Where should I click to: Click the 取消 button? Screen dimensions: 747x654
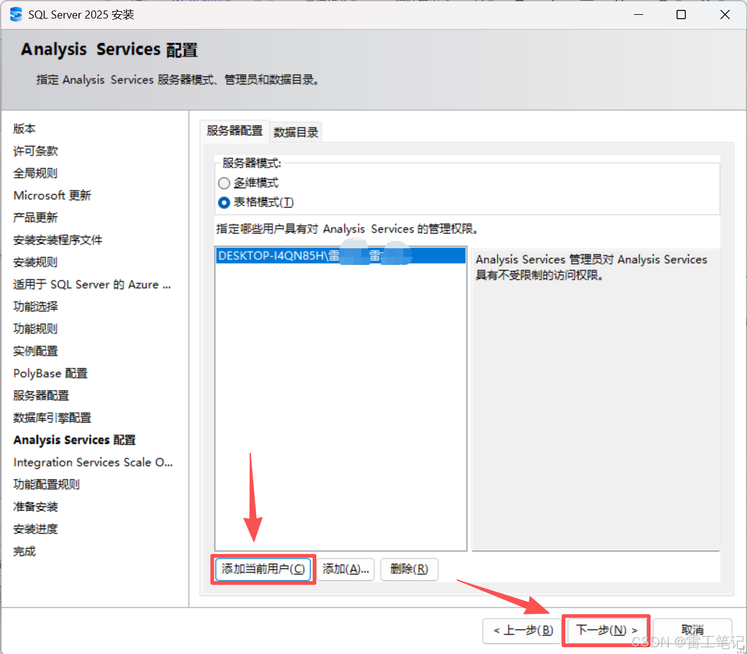pos(693,630)
